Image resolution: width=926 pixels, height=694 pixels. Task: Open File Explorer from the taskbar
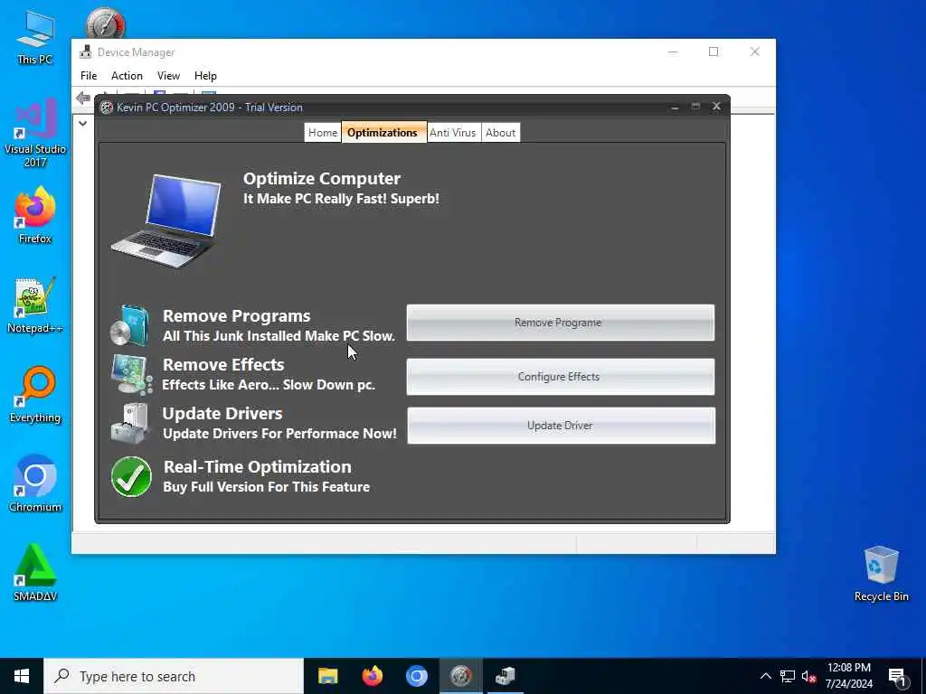[327, 676]
